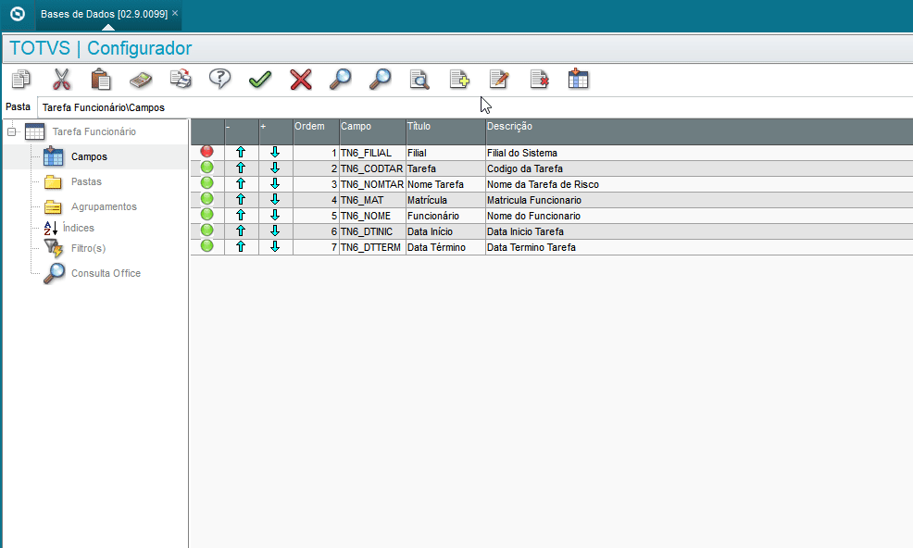Click the print documents toolbar icon
913x548 pixels.
181,80
